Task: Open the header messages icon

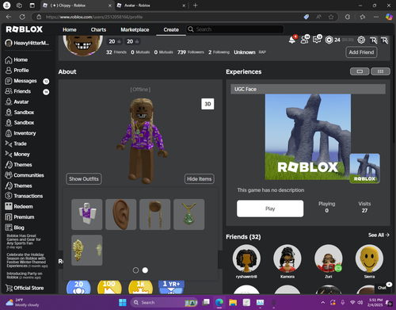Action: click(x=317, y=40)
